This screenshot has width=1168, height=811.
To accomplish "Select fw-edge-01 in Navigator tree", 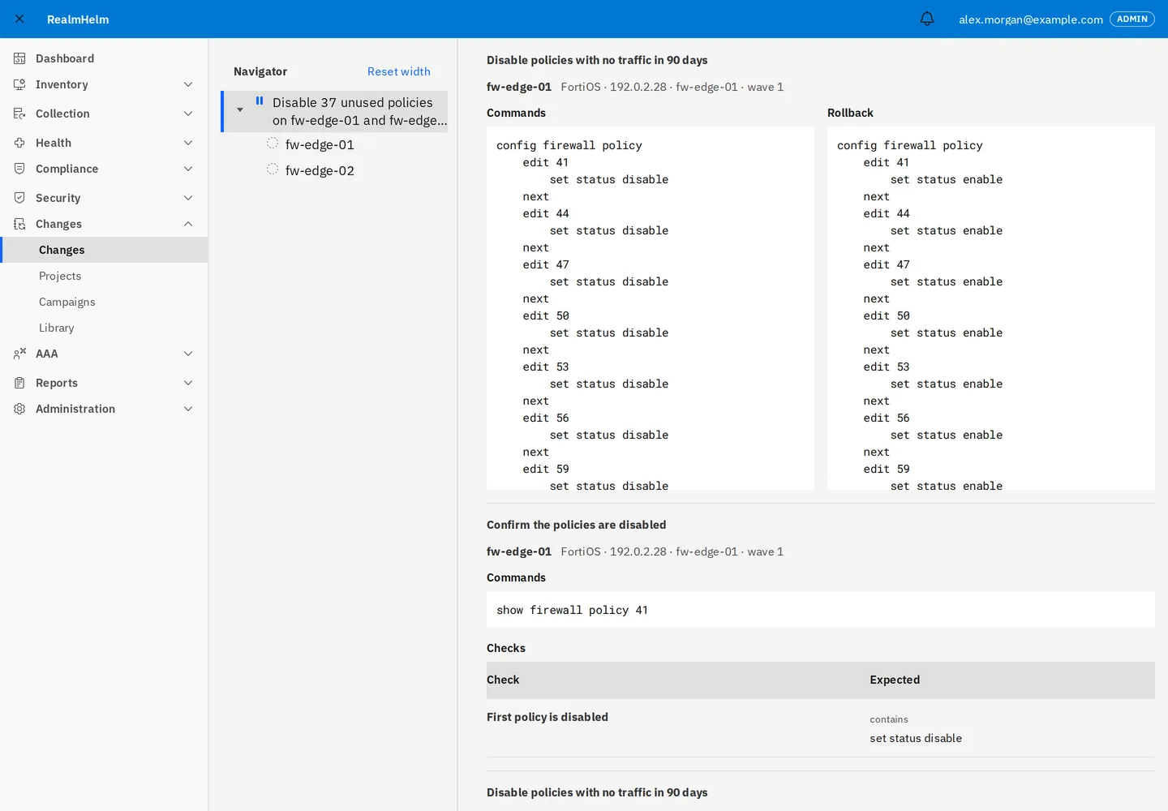I will (x=320, y=144).
